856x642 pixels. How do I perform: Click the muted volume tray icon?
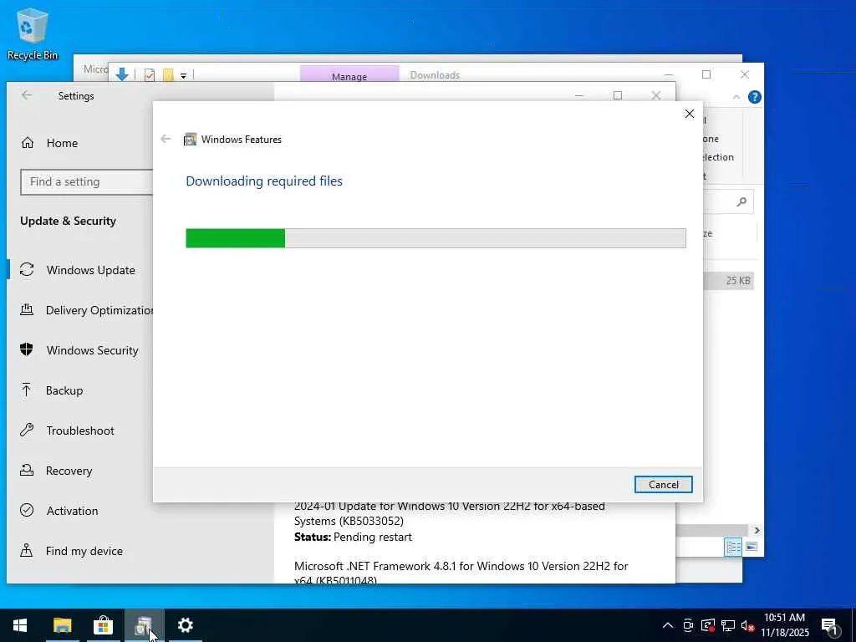click(x=747, y=625)
